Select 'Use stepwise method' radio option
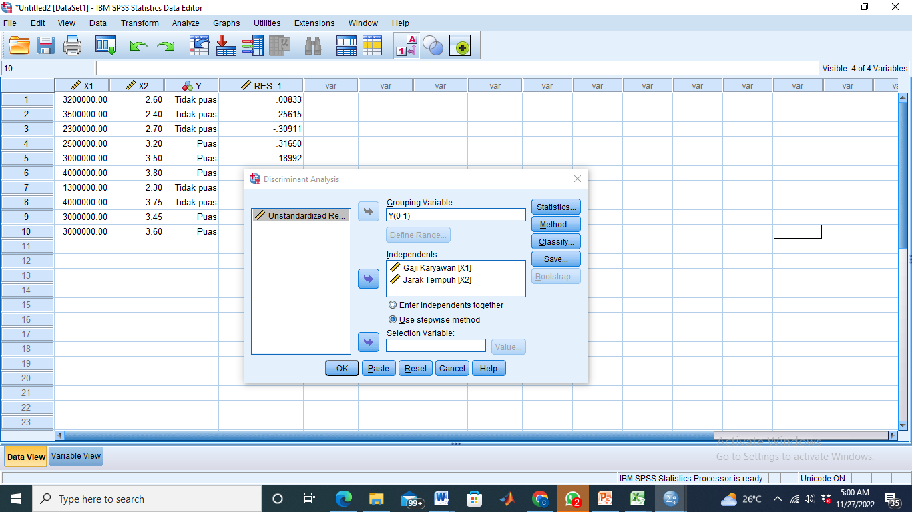This screenshot has height=512, width=912. coord(393,320)
